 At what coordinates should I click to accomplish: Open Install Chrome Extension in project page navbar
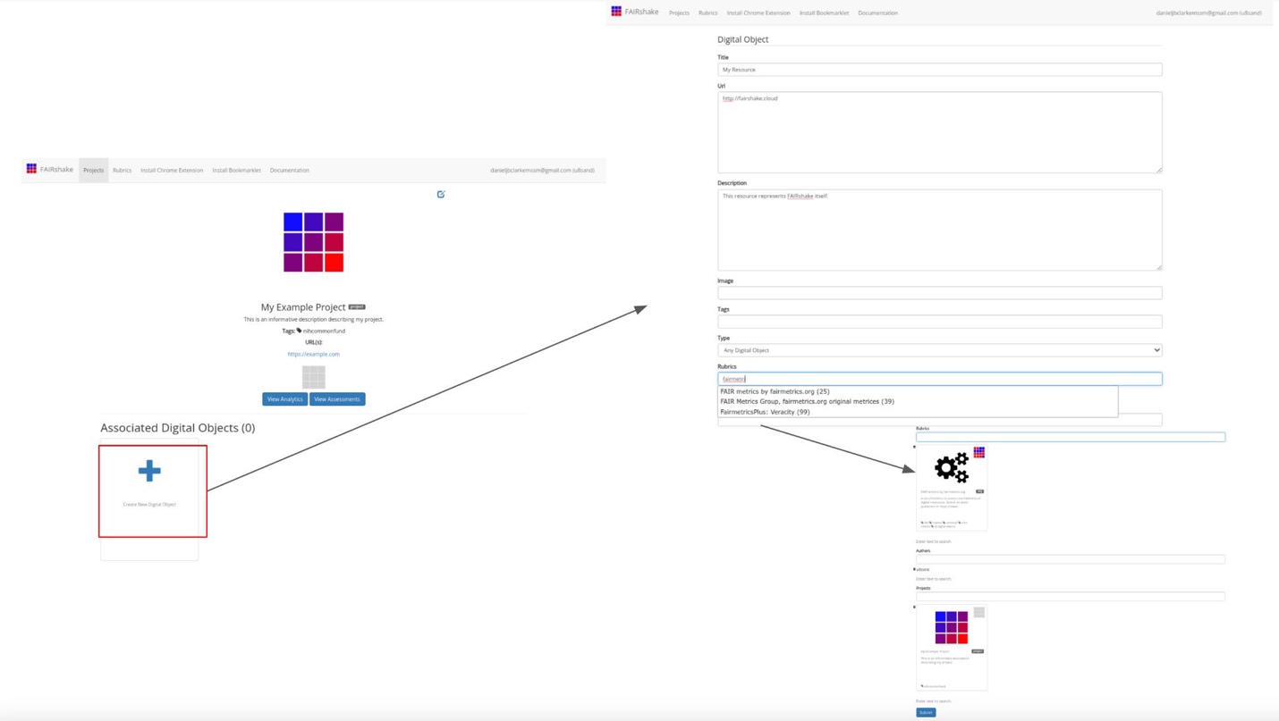pos(172,170)
